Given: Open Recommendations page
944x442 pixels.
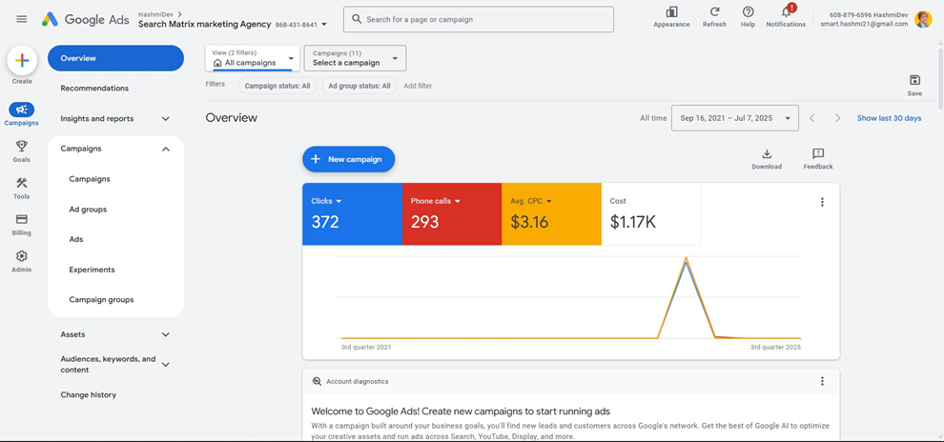Looking at the screenshot, I should point(94,89).
